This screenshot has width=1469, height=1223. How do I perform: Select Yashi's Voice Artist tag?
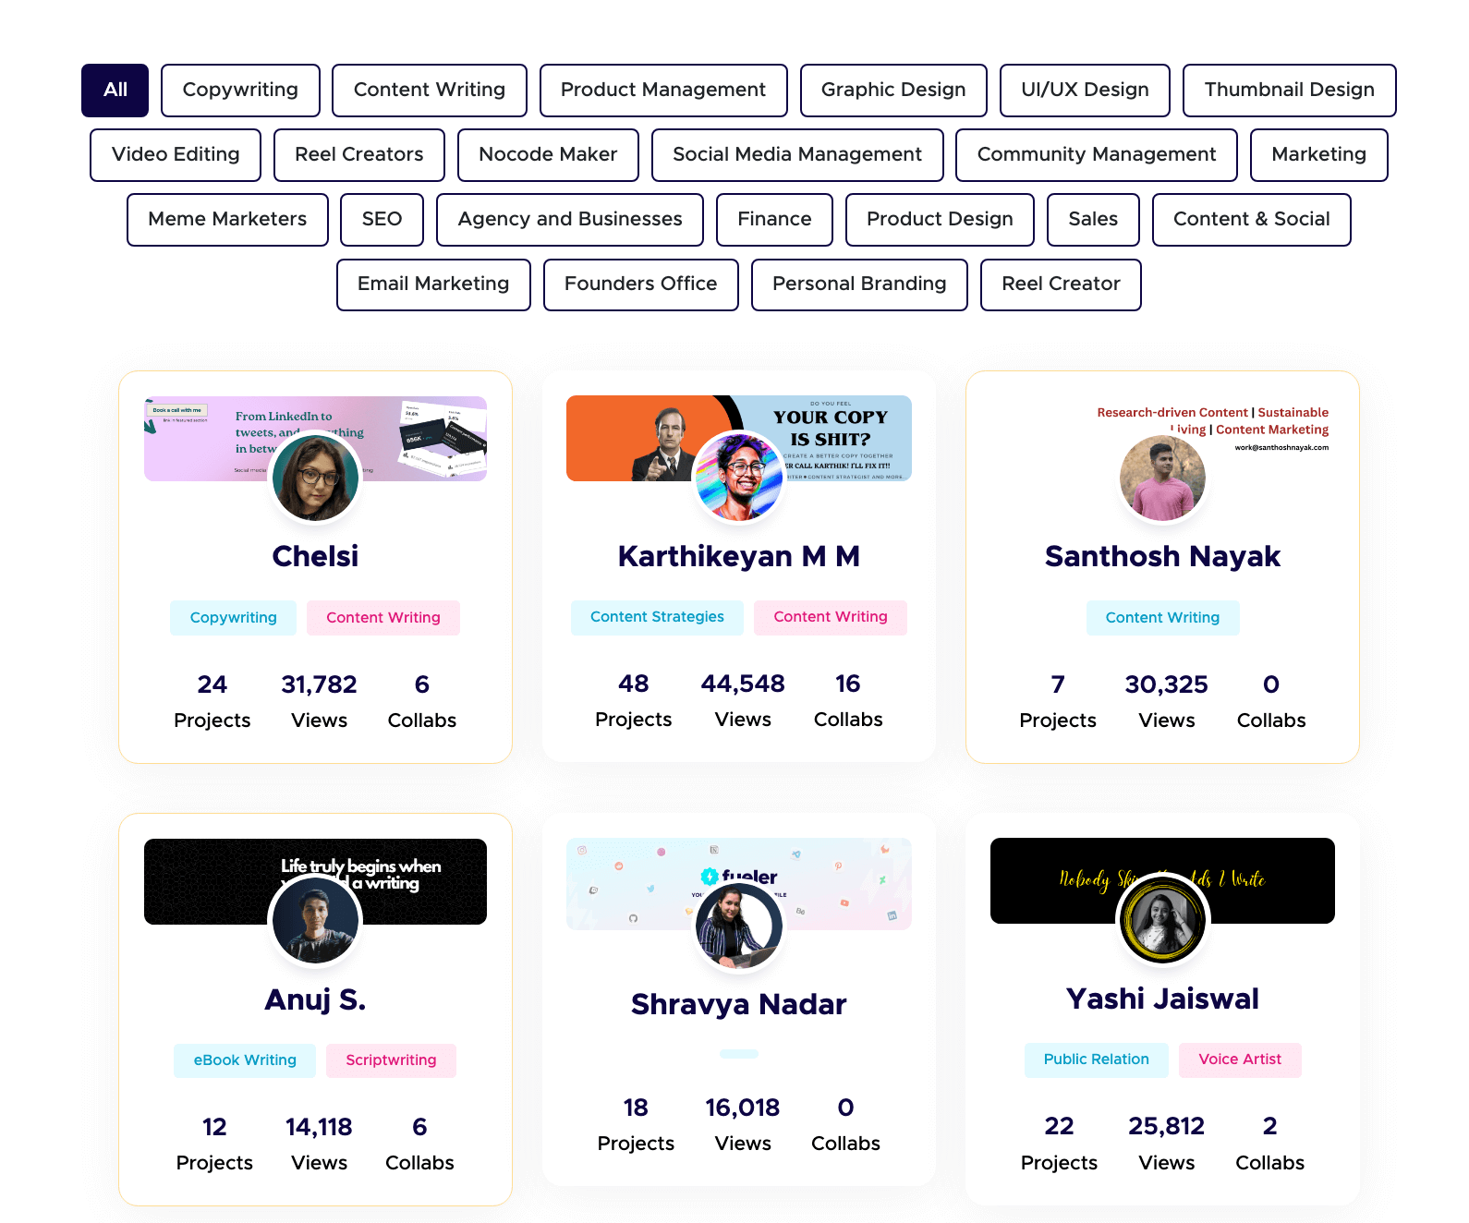1240,1060
